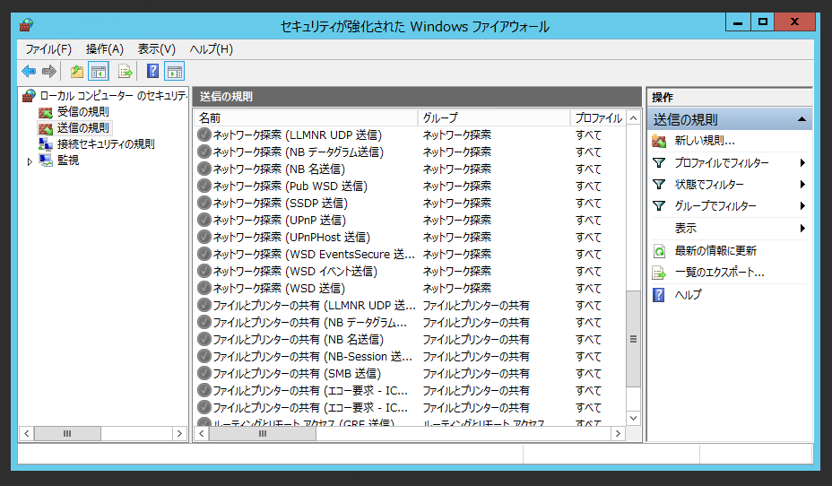Select rule ネットワーク探索 (WSD イベント送信)
Image resolution: width=832 pixels, height=486 pixels.
(295, 271)
